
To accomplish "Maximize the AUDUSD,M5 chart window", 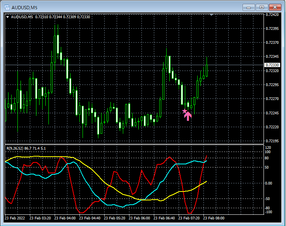I will (x=262, y=7).
